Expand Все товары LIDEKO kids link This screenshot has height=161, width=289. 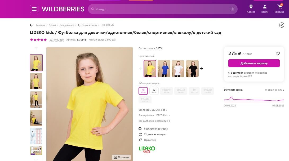(153, 110)
